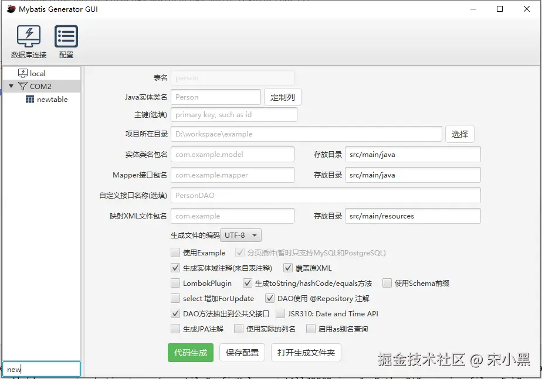Click the newtable table grid icon
Viewport: 542px width, 379px height.
tap(30, 100)
